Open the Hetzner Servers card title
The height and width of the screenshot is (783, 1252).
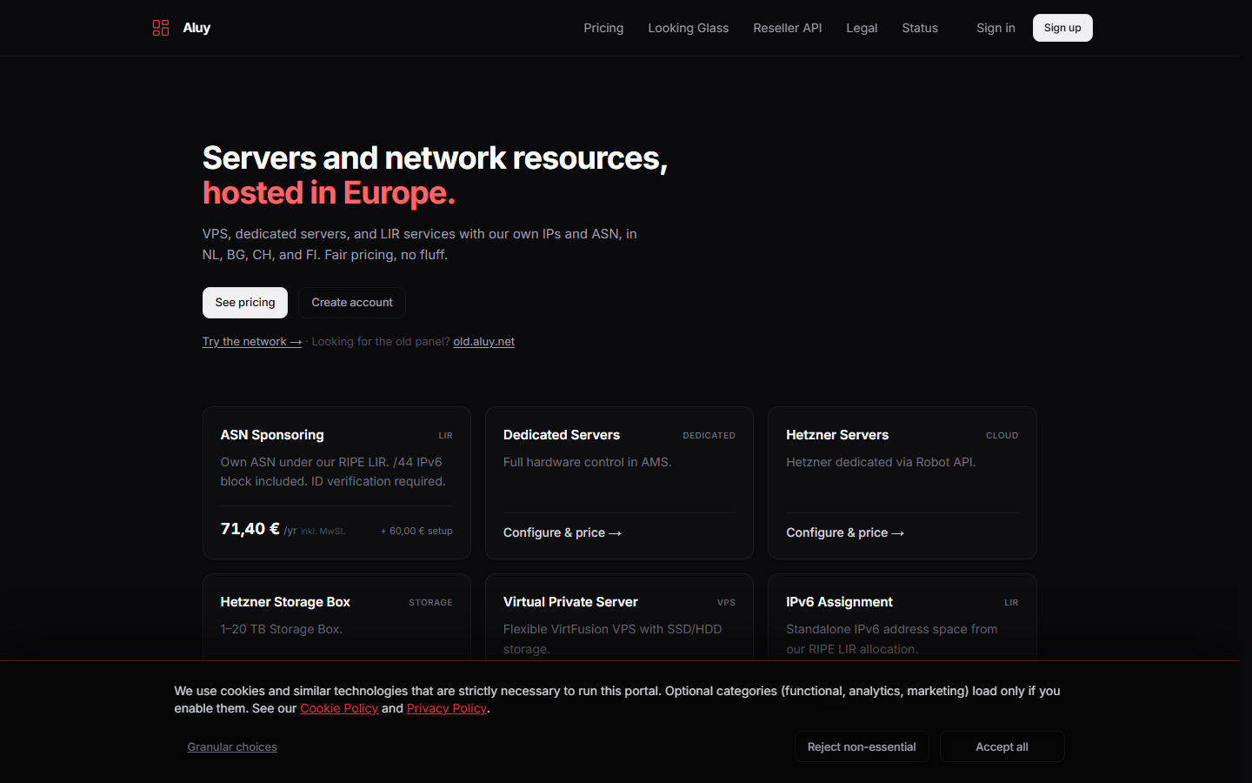tap(837, 435)
